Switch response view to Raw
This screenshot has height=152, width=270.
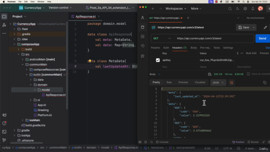[x=169, y=82]
